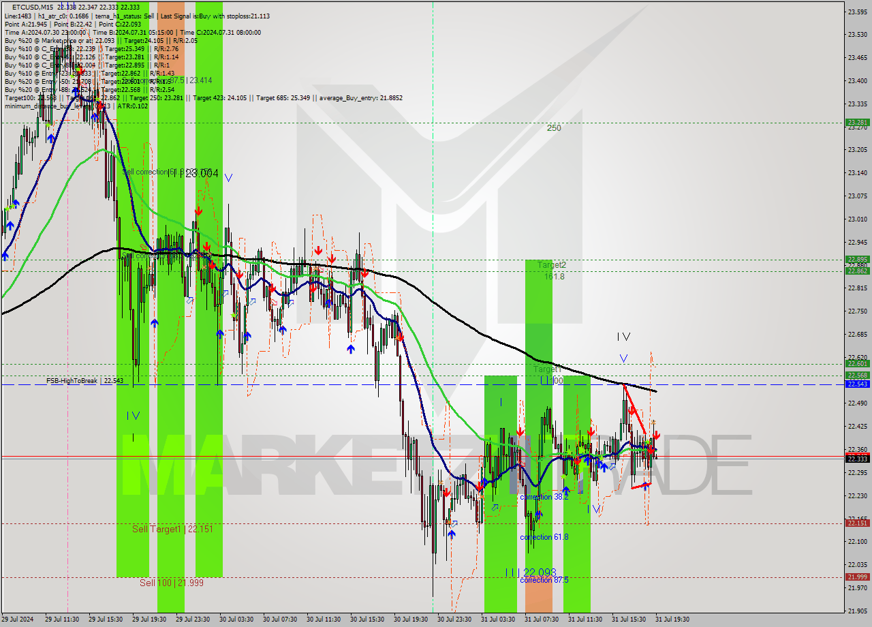
Task: Click the 22.490 price axis value
Action: pyautogui.click(x=857, y=403)
